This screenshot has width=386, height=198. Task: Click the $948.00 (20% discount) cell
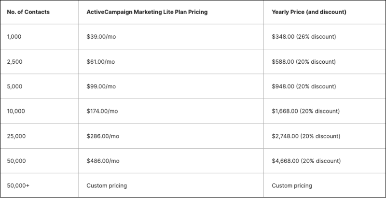pos(304,86)
